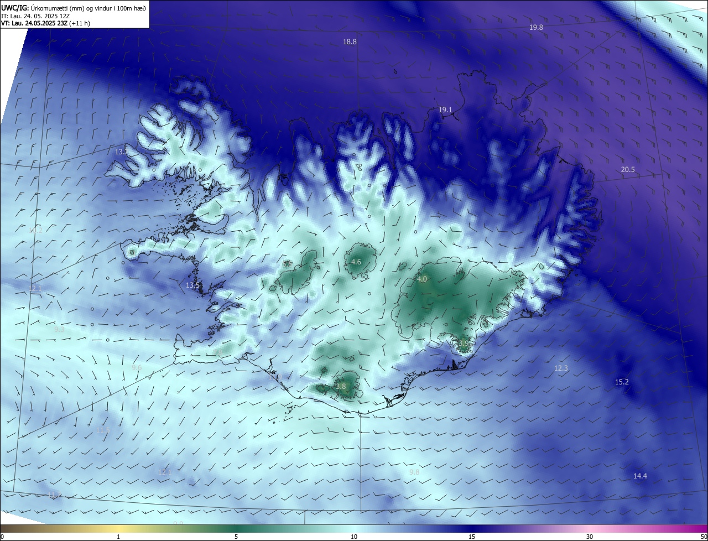The image size is (708, 541).
Task: Pick the value label 9.3
Action: [x=59, y=330]
